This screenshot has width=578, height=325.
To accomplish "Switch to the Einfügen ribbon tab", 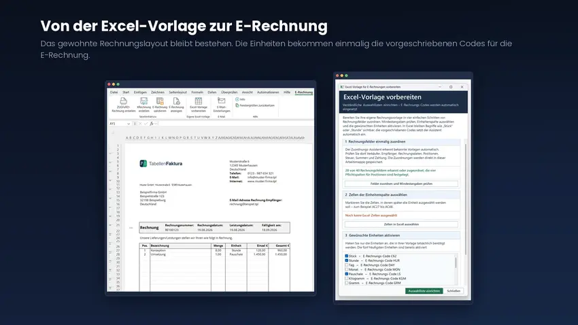I will (140, 92).
